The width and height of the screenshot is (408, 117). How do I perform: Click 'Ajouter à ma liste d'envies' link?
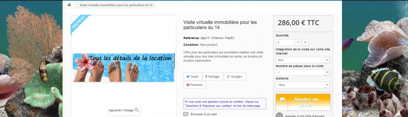pyautogui.click(x=305, y=116)
